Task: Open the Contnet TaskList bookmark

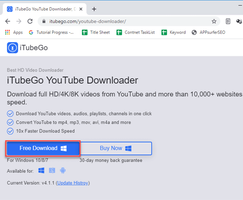Action: (136, 32)
